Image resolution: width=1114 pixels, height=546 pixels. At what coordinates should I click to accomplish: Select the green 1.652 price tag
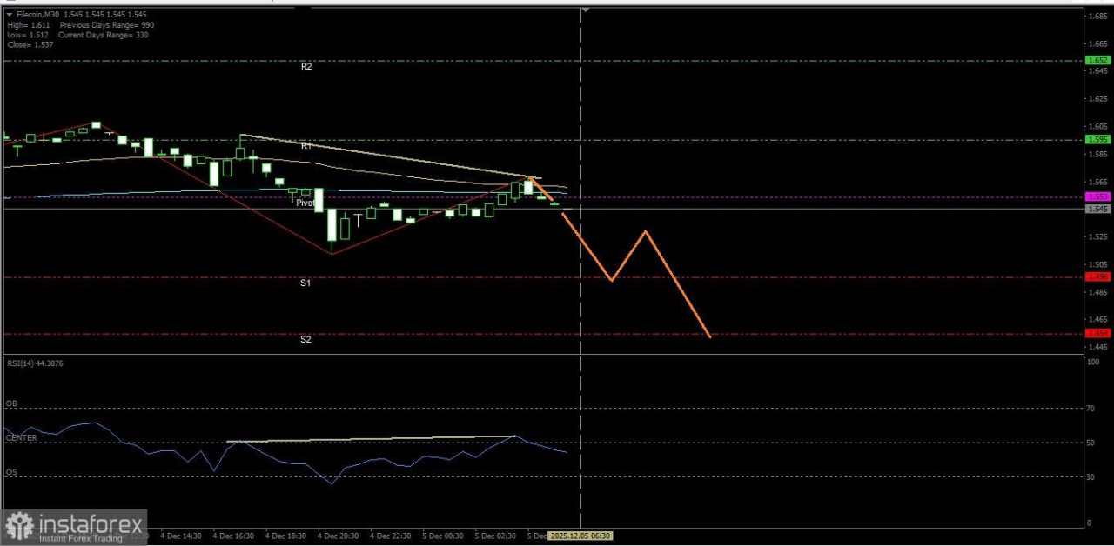point(1097,60)
